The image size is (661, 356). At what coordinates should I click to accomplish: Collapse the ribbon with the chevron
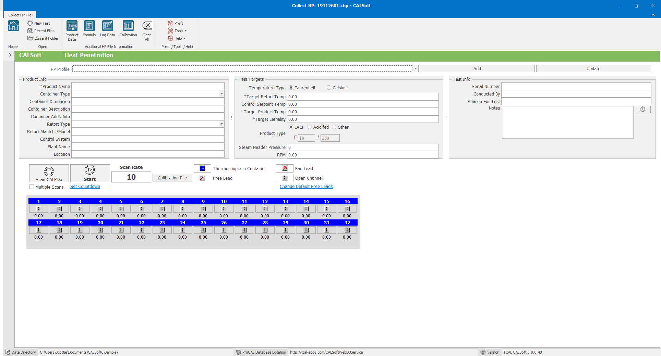point(653,15)
